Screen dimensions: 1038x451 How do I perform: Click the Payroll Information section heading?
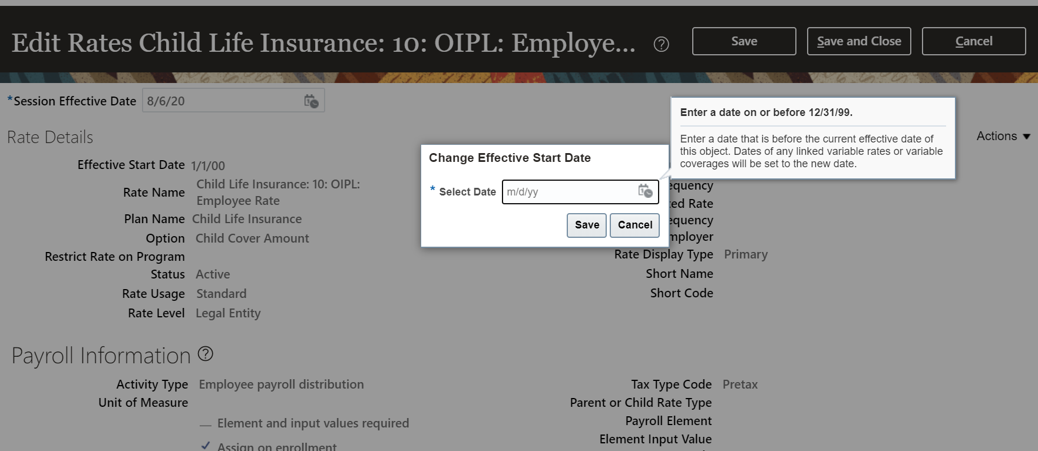tap(101, 356)
